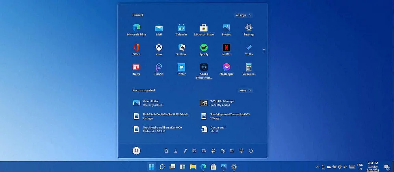Image resolution: width=394 pixels, height=172 pixels.
Task: Click the More button in Recommended
Action: point(245,91)
